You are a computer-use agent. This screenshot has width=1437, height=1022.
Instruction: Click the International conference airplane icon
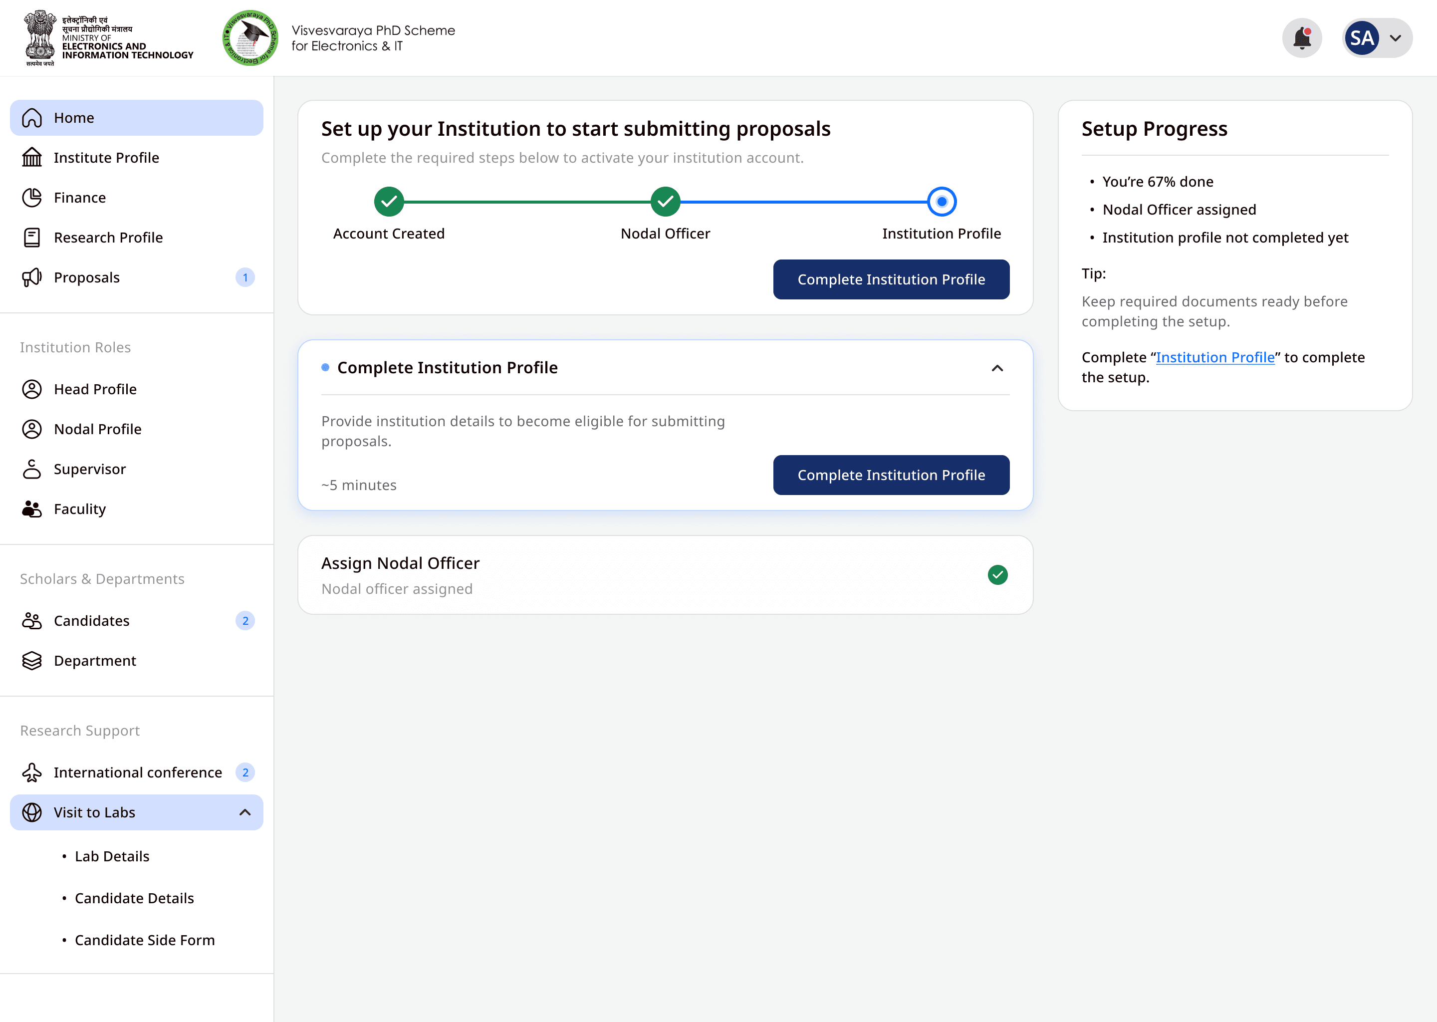click(x=32, y=772)
